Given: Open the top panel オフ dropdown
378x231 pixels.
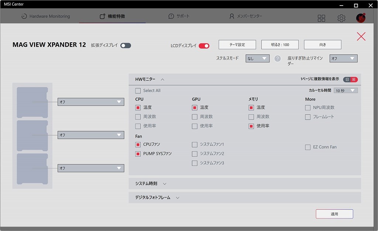Looking at the screenshot, I should coord(91,102).
